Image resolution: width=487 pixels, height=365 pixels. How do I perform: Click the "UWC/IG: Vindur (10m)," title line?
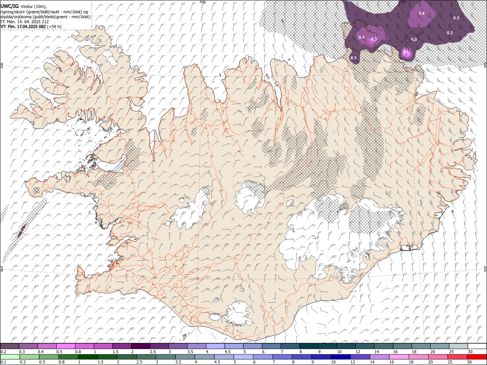(24, 6)
